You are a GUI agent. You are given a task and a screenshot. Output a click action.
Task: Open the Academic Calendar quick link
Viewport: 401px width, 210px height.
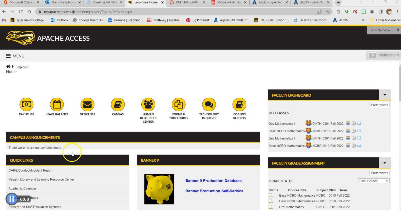[x=22, y=188]
